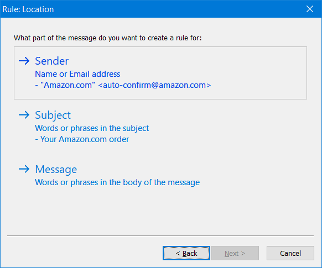The image size is (322, 268).
Task: Choose the Message heading option
Action: tap(56, 170)
